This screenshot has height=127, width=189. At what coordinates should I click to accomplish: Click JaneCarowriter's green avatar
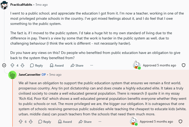coord(12,75)
